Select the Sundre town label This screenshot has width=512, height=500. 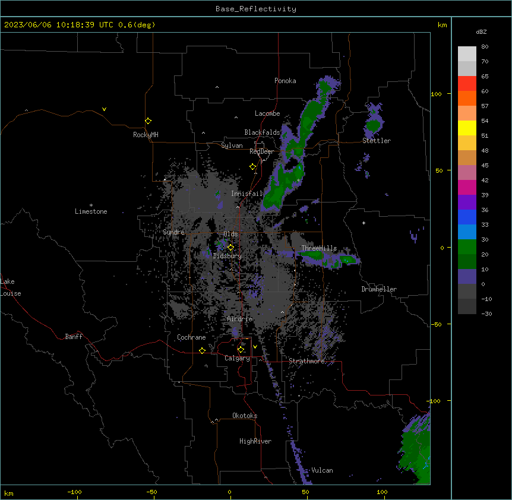coord(173,232)
